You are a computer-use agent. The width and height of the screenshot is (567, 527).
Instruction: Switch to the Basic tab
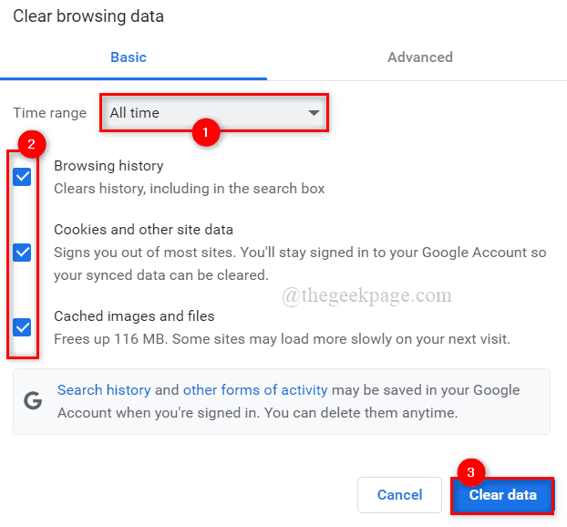pos(129,57)
